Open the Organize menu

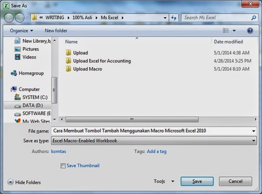[x=21, y=30]
